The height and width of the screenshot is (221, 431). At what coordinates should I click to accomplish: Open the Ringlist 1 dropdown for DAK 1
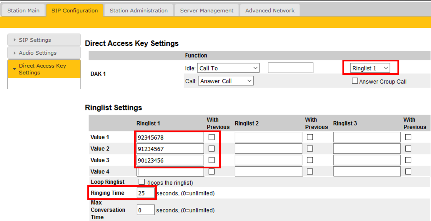[x=370, y=68]
